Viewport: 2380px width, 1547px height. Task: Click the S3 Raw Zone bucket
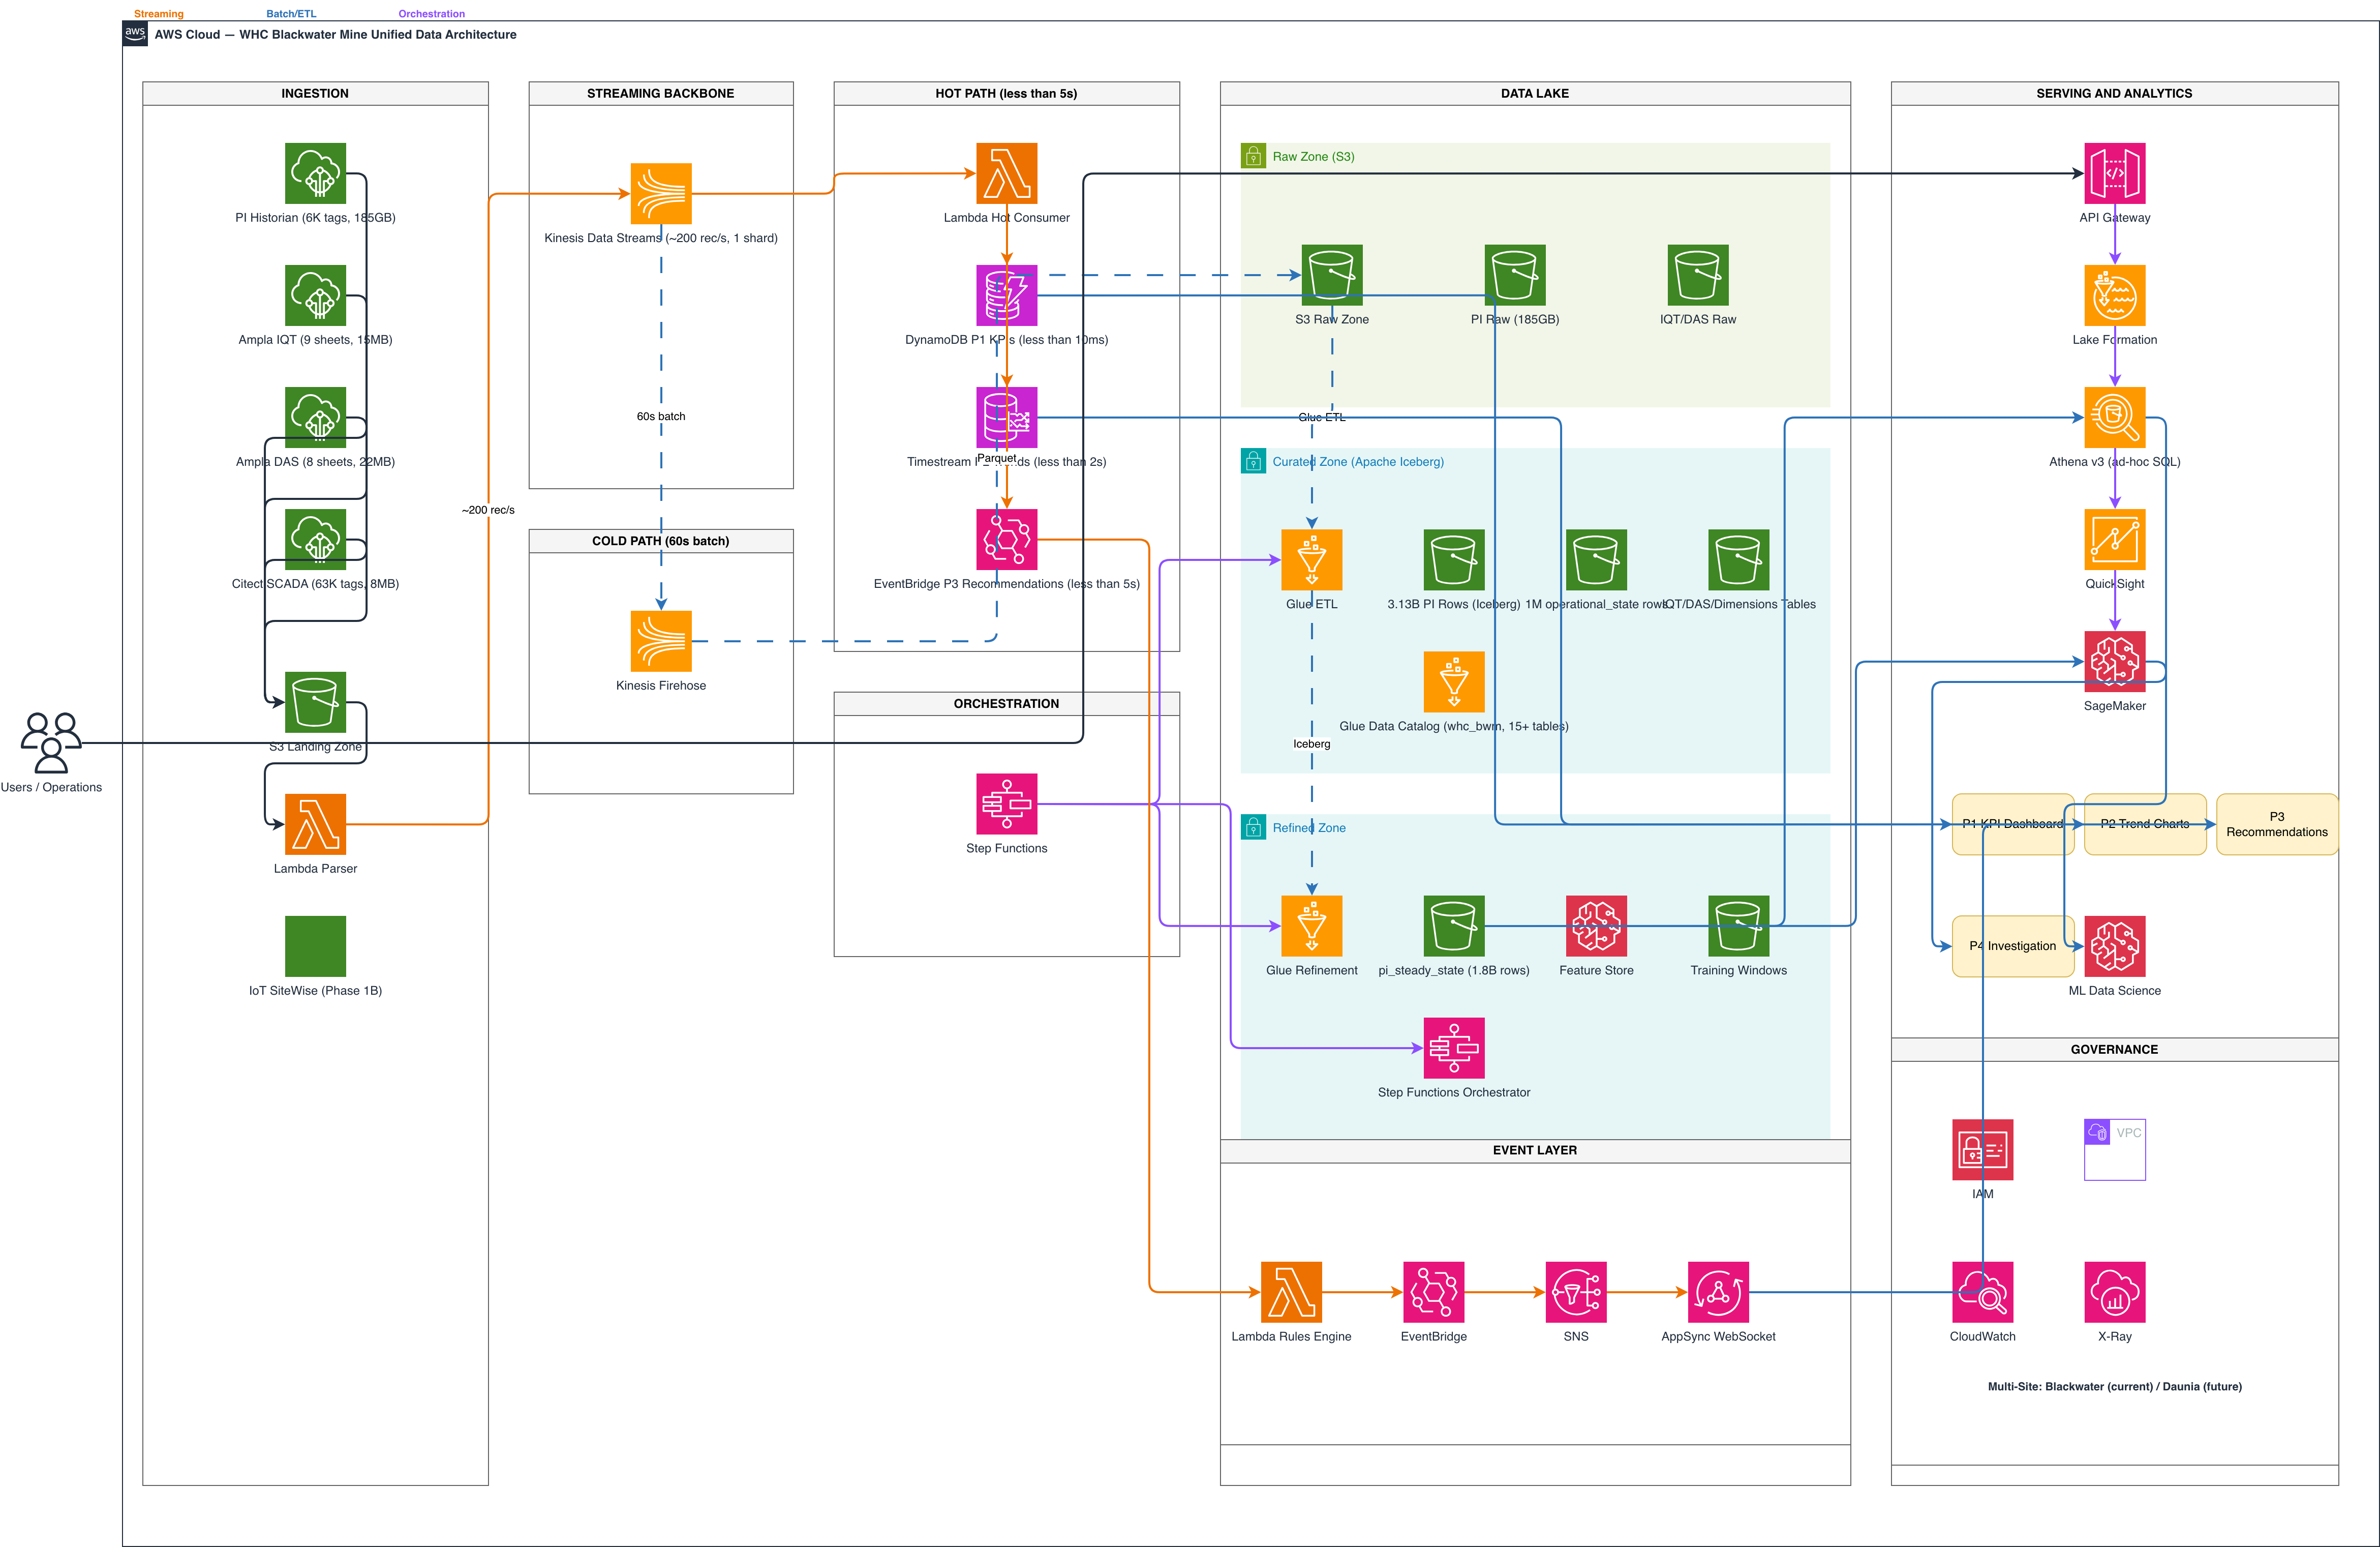[x=1332, y=275]
